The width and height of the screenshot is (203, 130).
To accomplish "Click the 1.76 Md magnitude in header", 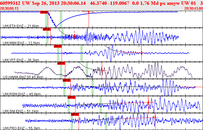I will coord(149,3).
